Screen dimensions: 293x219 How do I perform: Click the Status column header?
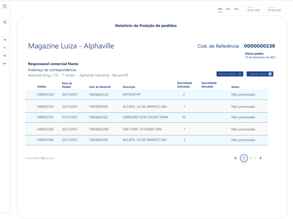click(x=235, y=87)
